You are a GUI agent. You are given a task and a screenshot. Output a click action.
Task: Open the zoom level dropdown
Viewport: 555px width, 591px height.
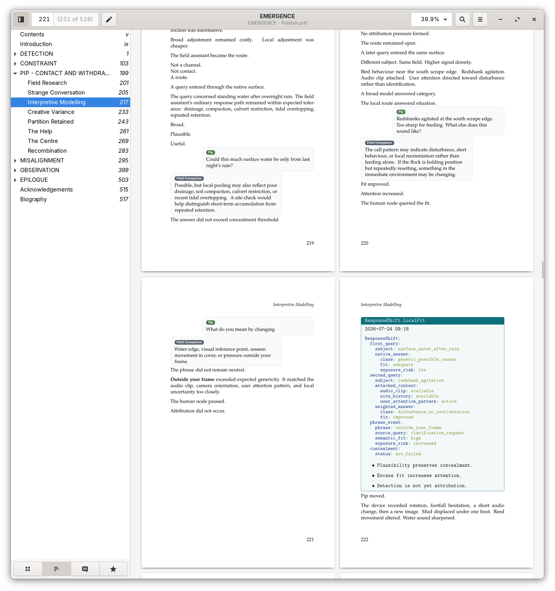click(x=432, y=19)
